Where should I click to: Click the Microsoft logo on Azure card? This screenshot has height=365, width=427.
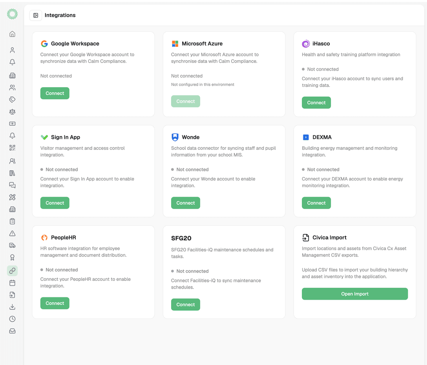pos(175,44)
